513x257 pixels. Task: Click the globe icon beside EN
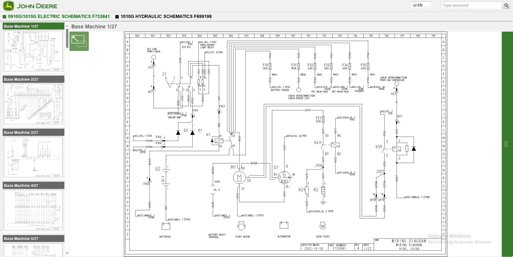click(x=415, y=5)
